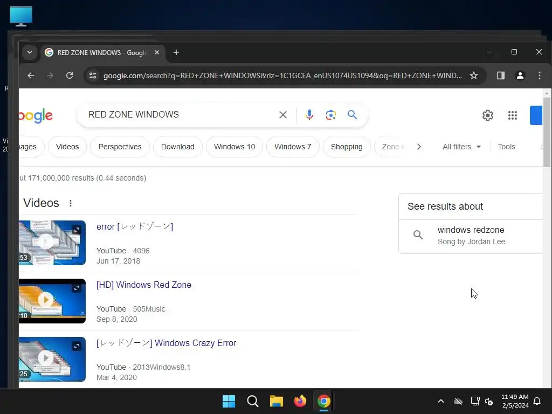Image resolution: width=552 pixels, height=414 pixels.
Task: Expand the All filters dropdown
Action: (461, 147)
